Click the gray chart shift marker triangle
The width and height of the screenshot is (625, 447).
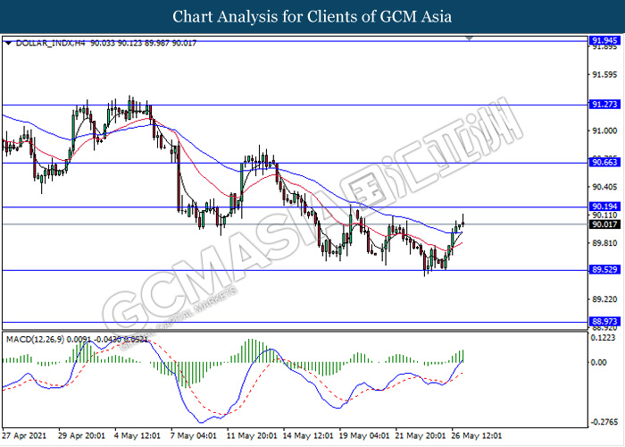[469, 39]
